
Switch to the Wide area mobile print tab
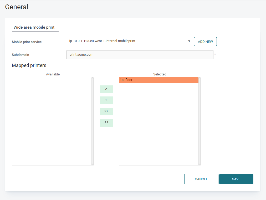[x=34, y=27]
